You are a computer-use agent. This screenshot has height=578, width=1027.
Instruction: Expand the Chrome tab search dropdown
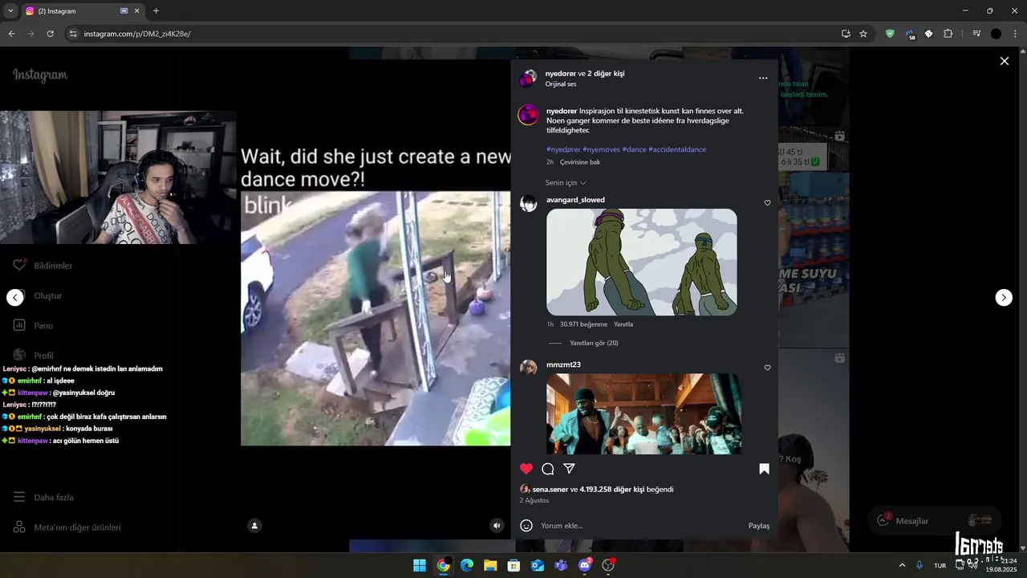(10, 11)
